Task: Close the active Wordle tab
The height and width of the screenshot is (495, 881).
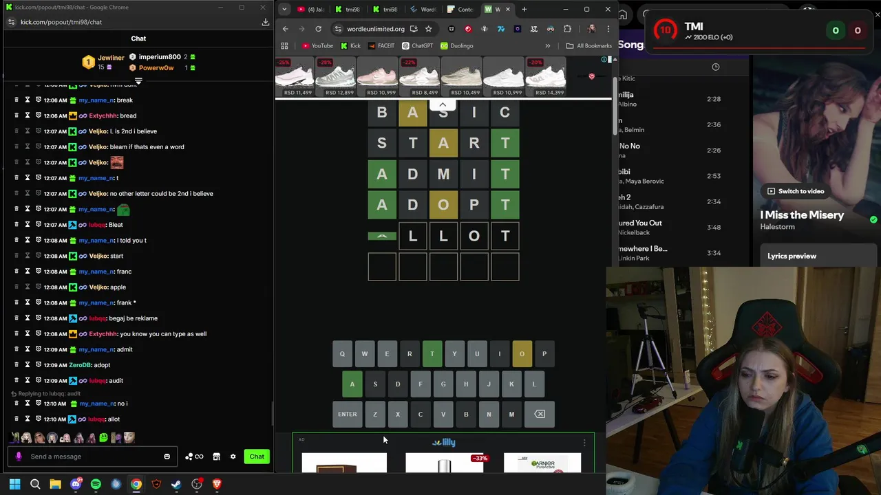Action: [508, 9]
